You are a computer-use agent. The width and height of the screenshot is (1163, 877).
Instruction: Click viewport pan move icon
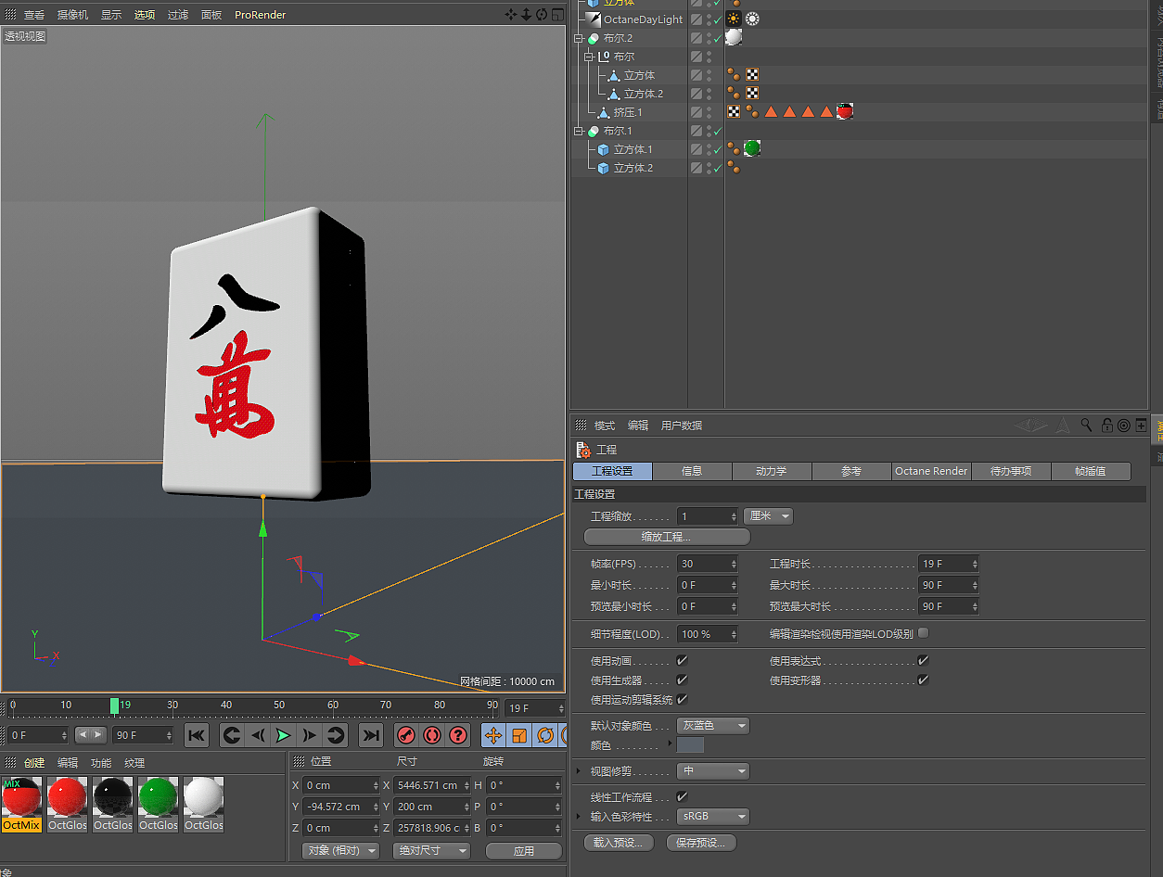(x=511, y=14)
